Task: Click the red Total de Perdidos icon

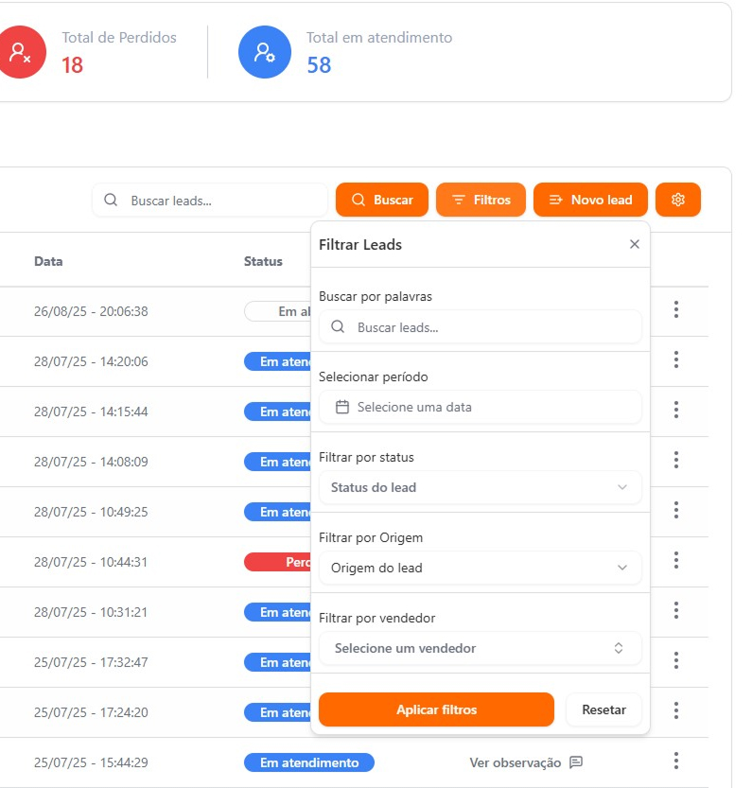Action: 21,53
